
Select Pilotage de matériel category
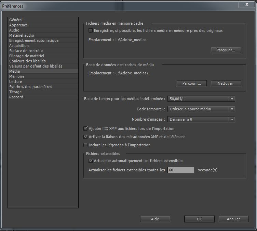pos(43,56)
